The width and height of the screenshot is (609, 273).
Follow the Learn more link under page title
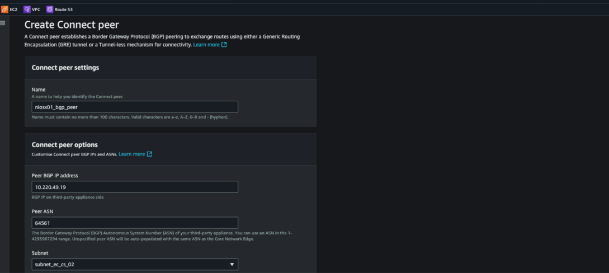tap(206, 45)
